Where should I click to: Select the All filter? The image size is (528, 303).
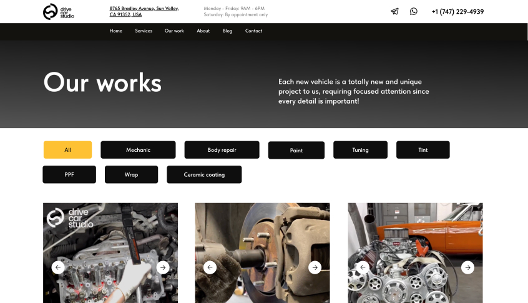[67, 150]
